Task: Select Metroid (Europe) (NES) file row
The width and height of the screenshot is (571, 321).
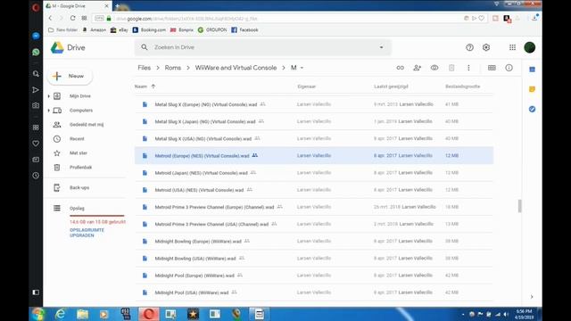Action: pyautogui.click(x=314, y=156)
